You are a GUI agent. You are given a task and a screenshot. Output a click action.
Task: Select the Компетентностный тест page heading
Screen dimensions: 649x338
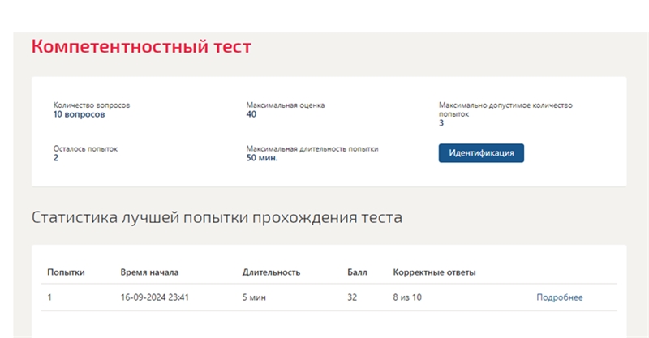(141, 46)
